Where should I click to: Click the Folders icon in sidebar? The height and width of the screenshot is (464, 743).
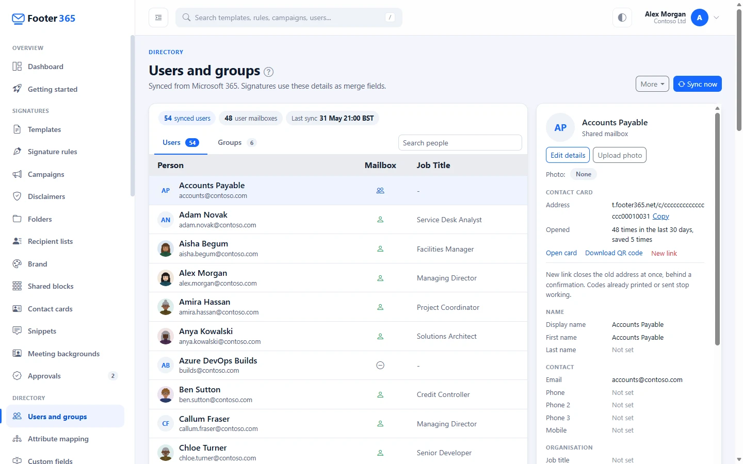(17, 219)
